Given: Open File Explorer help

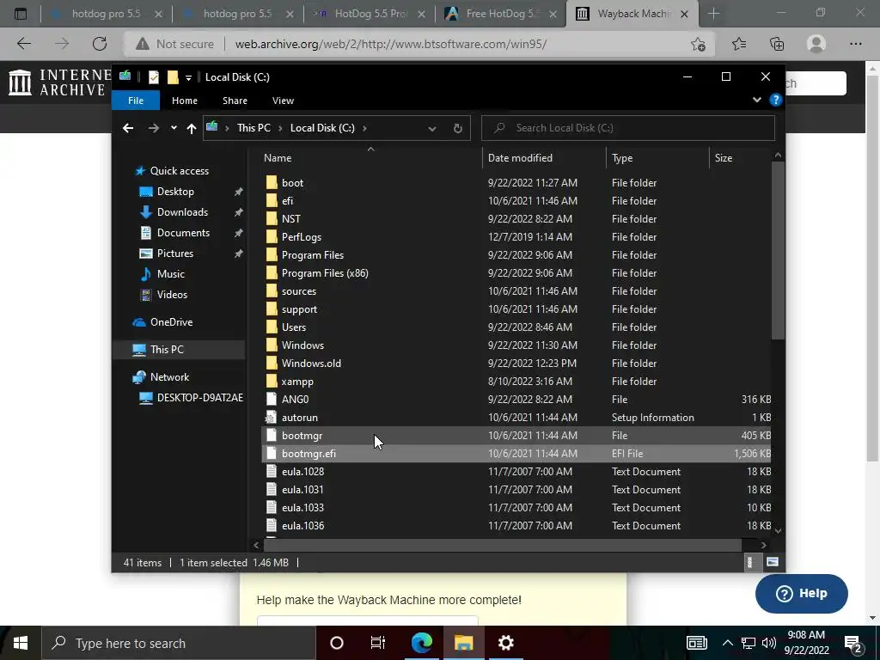Looking at the screenshot, I should coord(776,100).
